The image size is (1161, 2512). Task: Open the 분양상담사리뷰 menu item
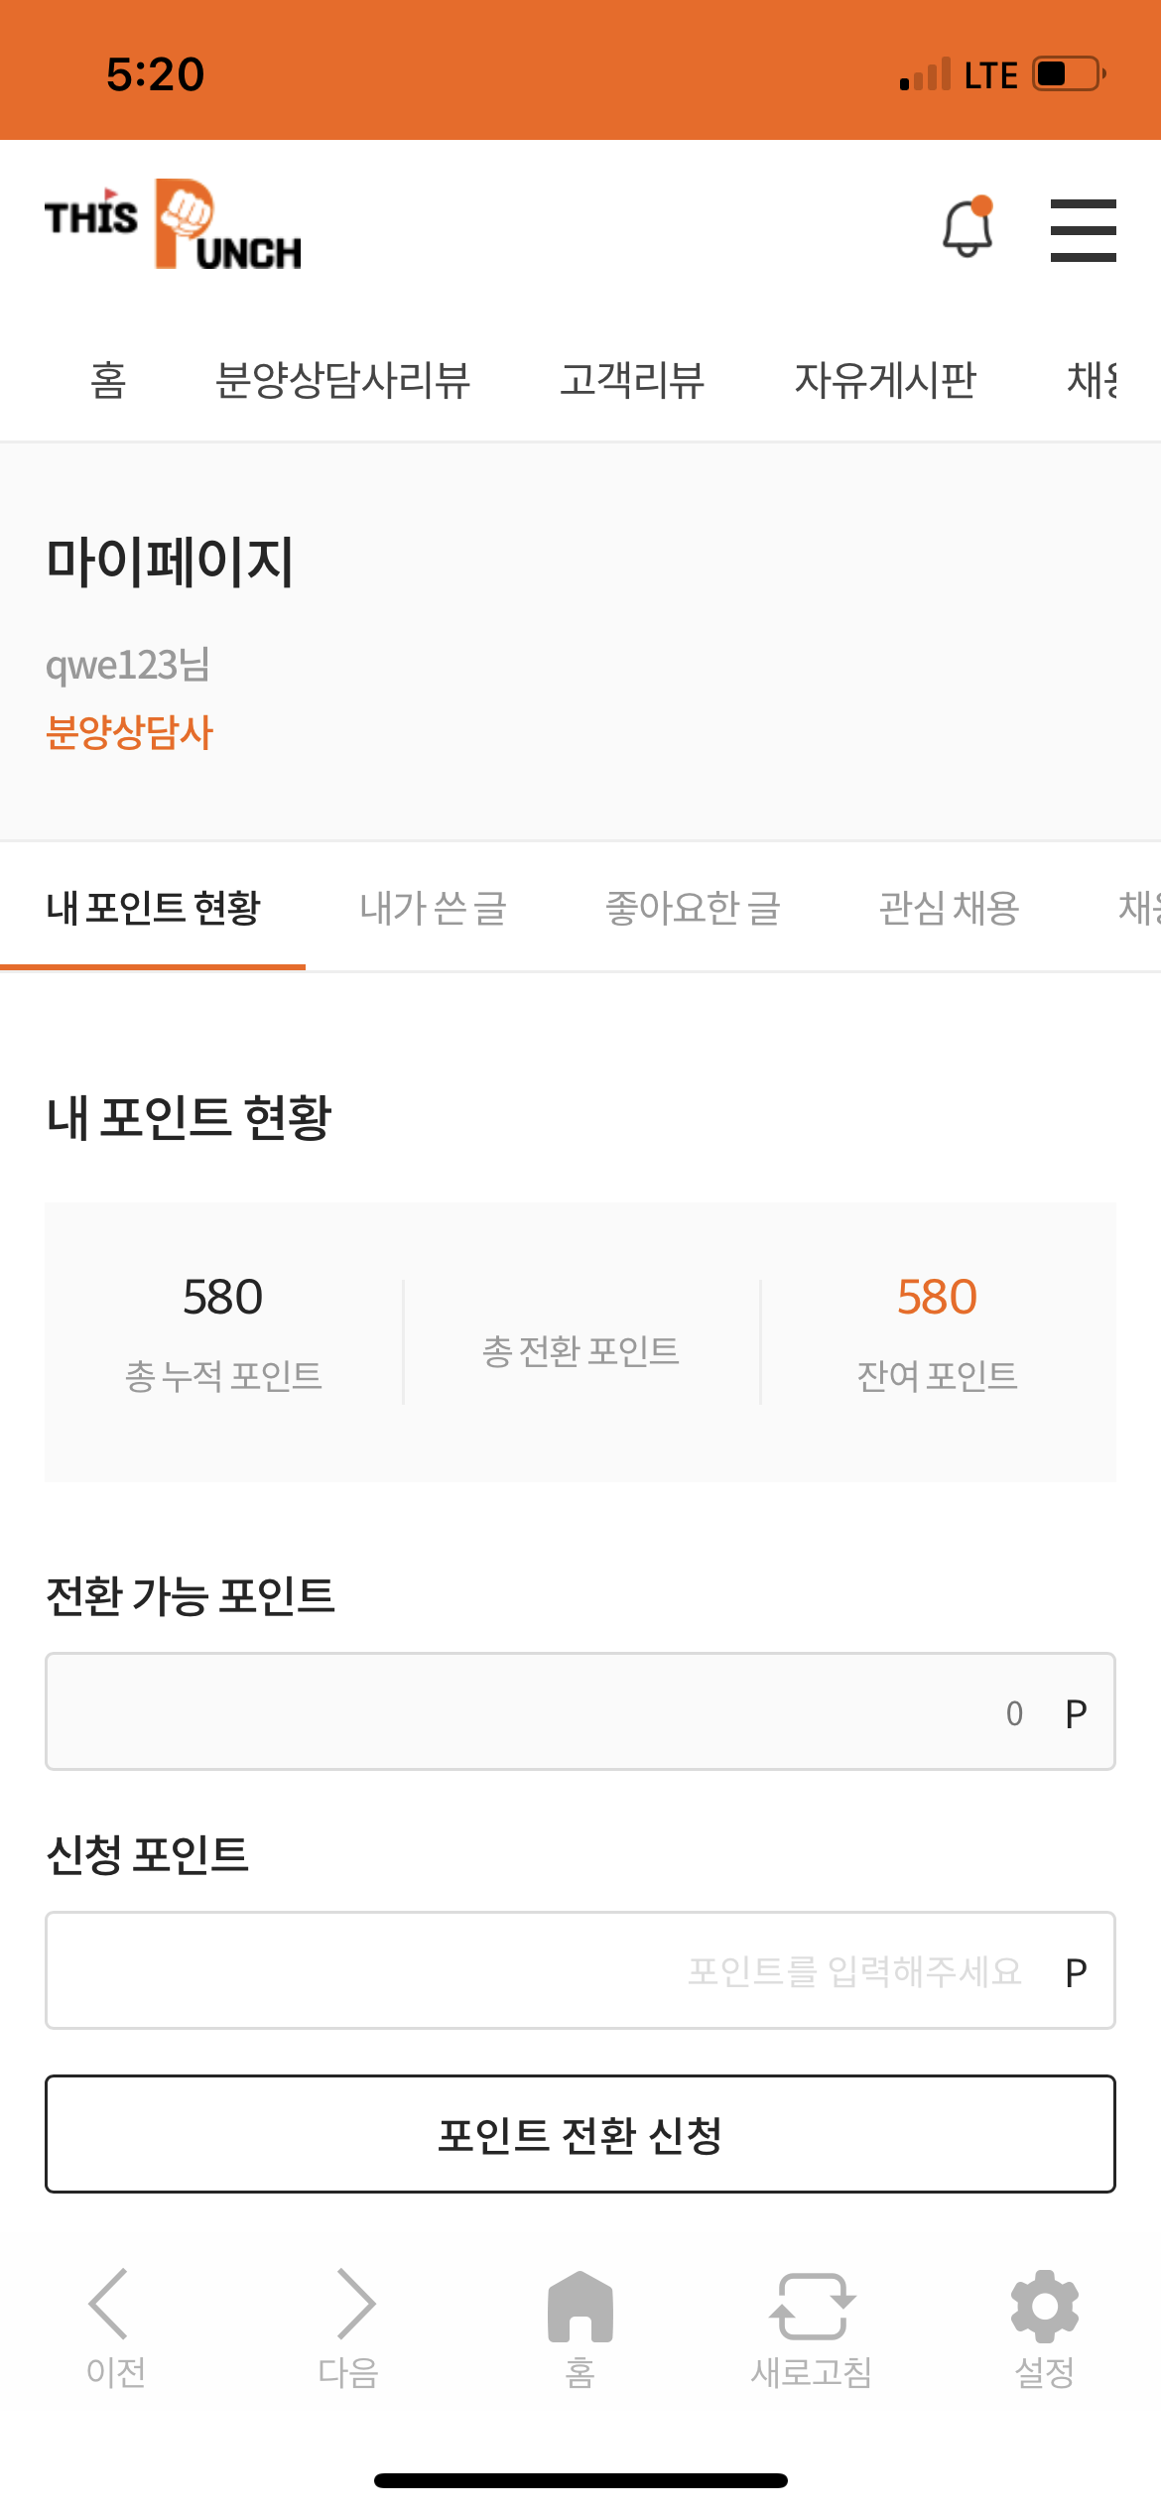[x=342, y=380]
